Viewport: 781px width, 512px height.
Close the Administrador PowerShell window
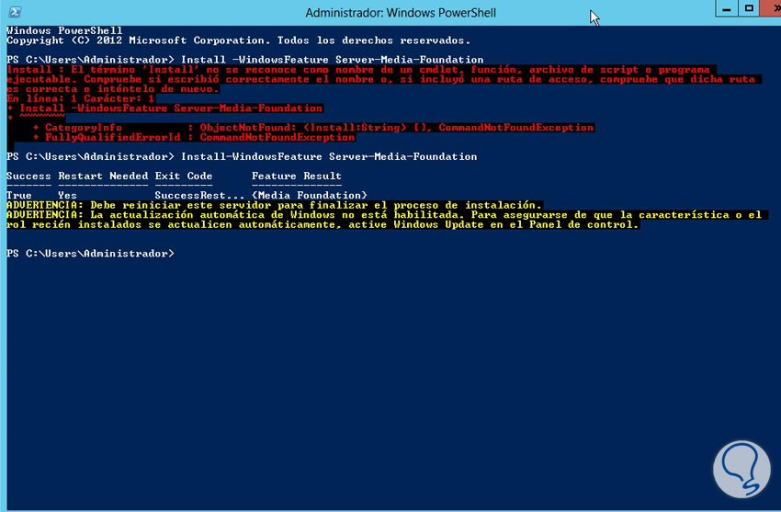pos(768,9)
